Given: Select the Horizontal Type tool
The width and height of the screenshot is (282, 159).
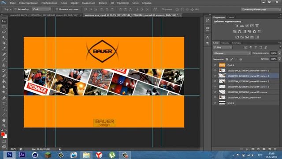Looking at the screenshot, I should tap(4, 104).
